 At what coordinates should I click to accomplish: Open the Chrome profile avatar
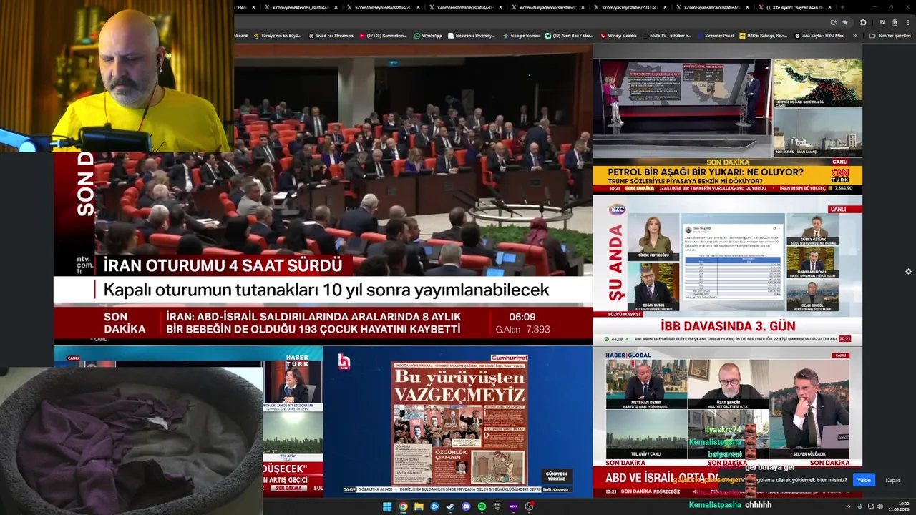tap(895, 23)
